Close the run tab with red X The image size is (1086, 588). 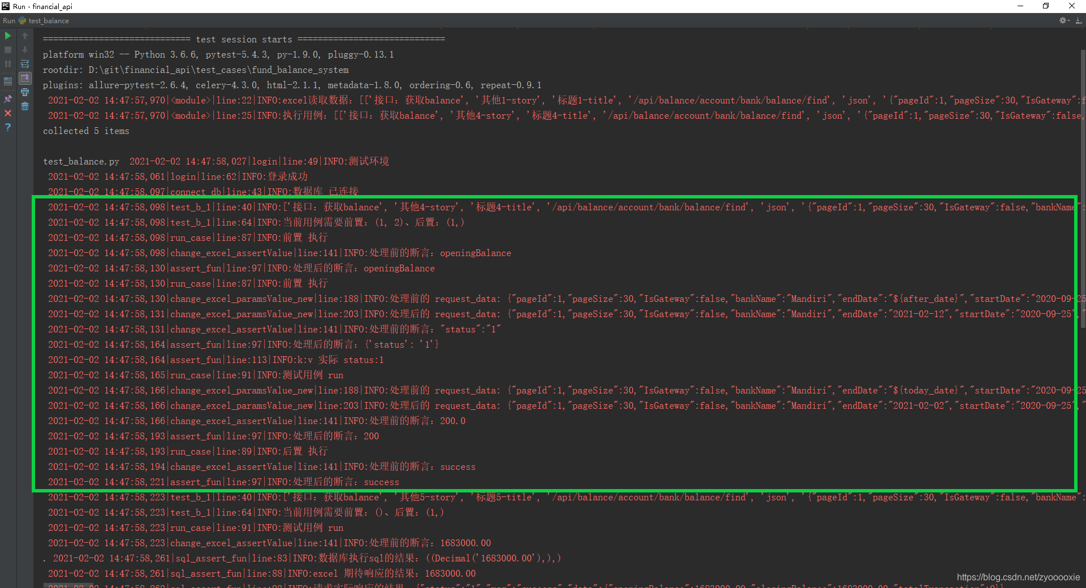[x=8, y=113]
